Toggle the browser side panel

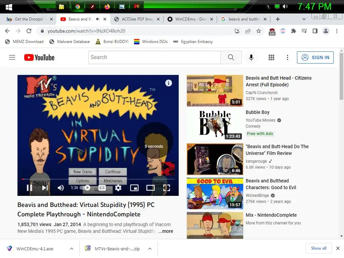pyautogui.click(x=315, y=31)
